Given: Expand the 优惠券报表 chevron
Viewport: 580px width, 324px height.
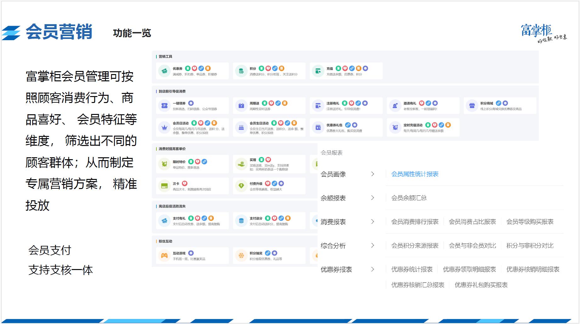Looking at the screenshot, I should 373,269.
